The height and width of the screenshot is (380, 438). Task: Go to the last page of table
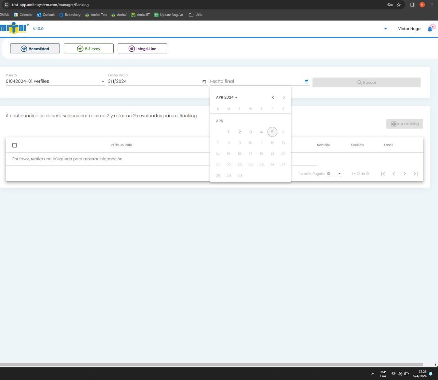[415, 174]
